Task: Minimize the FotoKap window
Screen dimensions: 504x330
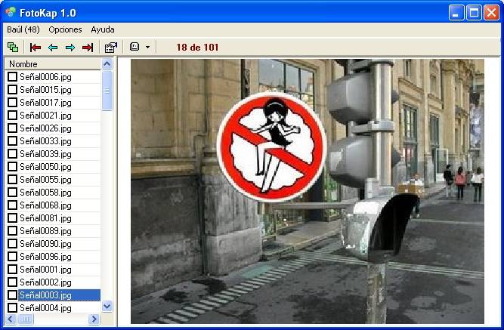Action: 456,13
